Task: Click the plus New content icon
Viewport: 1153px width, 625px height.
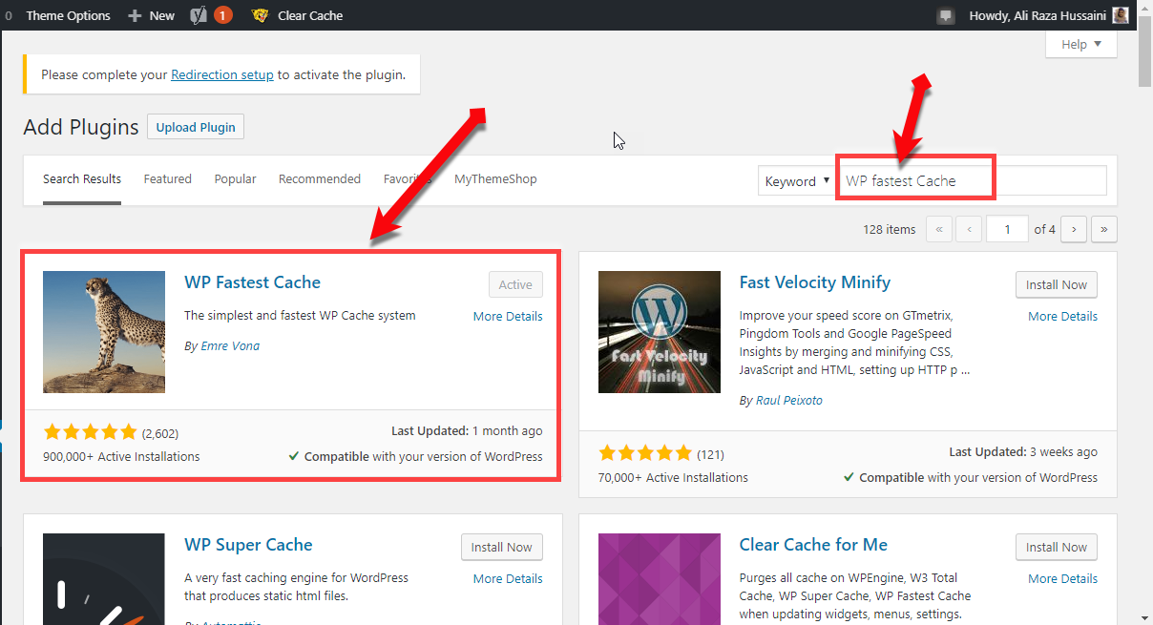Action: [x=134, y=15]
